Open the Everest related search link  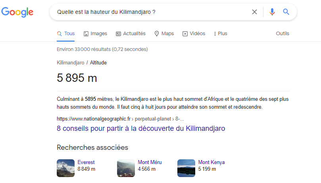pyautogui.click(x=86, y=162)
